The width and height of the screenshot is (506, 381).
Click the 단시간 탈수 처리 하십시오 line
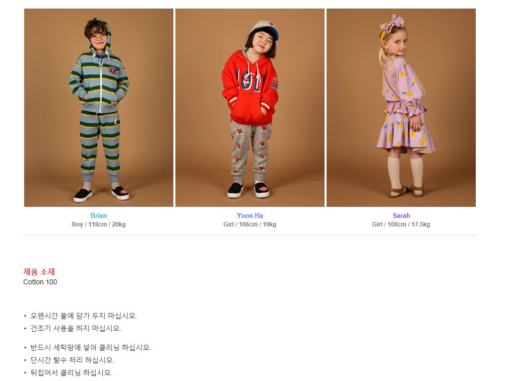pyautogui.click(x=72, y=360)
